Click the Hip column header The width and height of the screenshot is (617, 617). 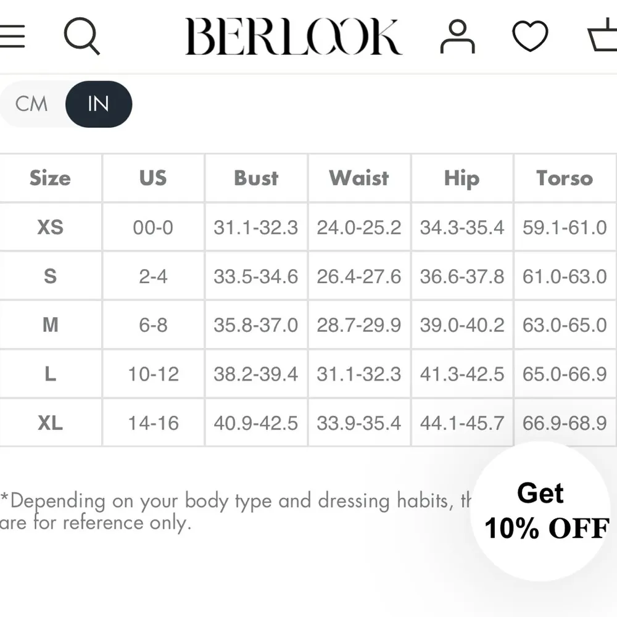[x=462, y=178]
